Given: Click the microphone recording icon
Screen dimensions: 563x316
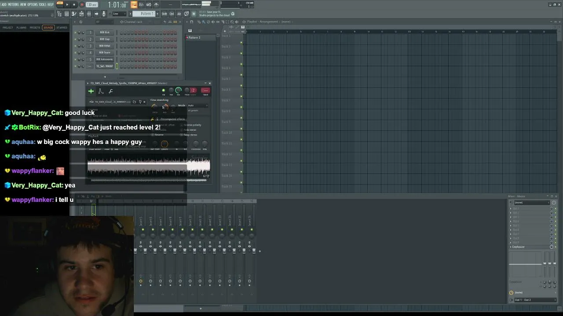Looking at the screenshot, I should click(x=104, y=14).
